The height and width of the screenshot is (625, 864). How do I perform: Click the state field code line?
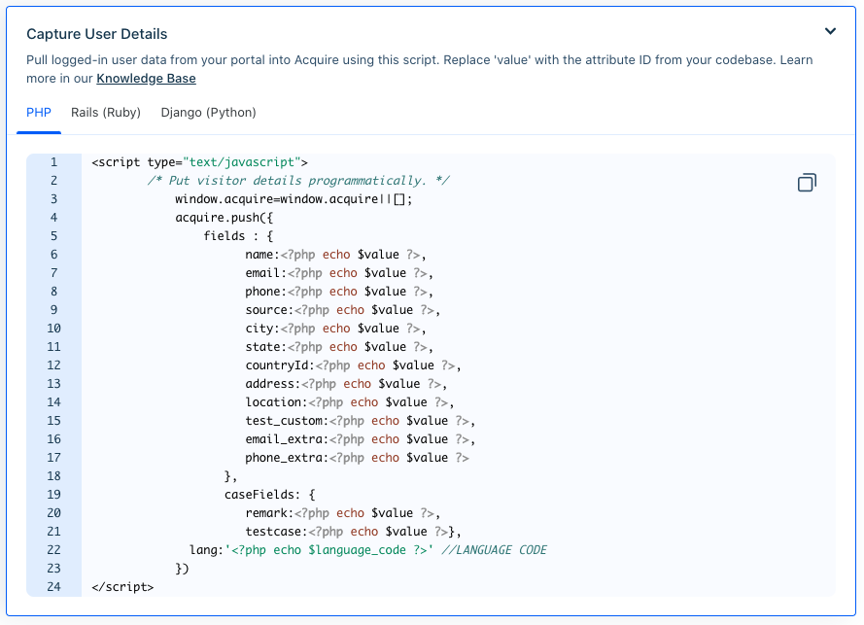point(339,347)
